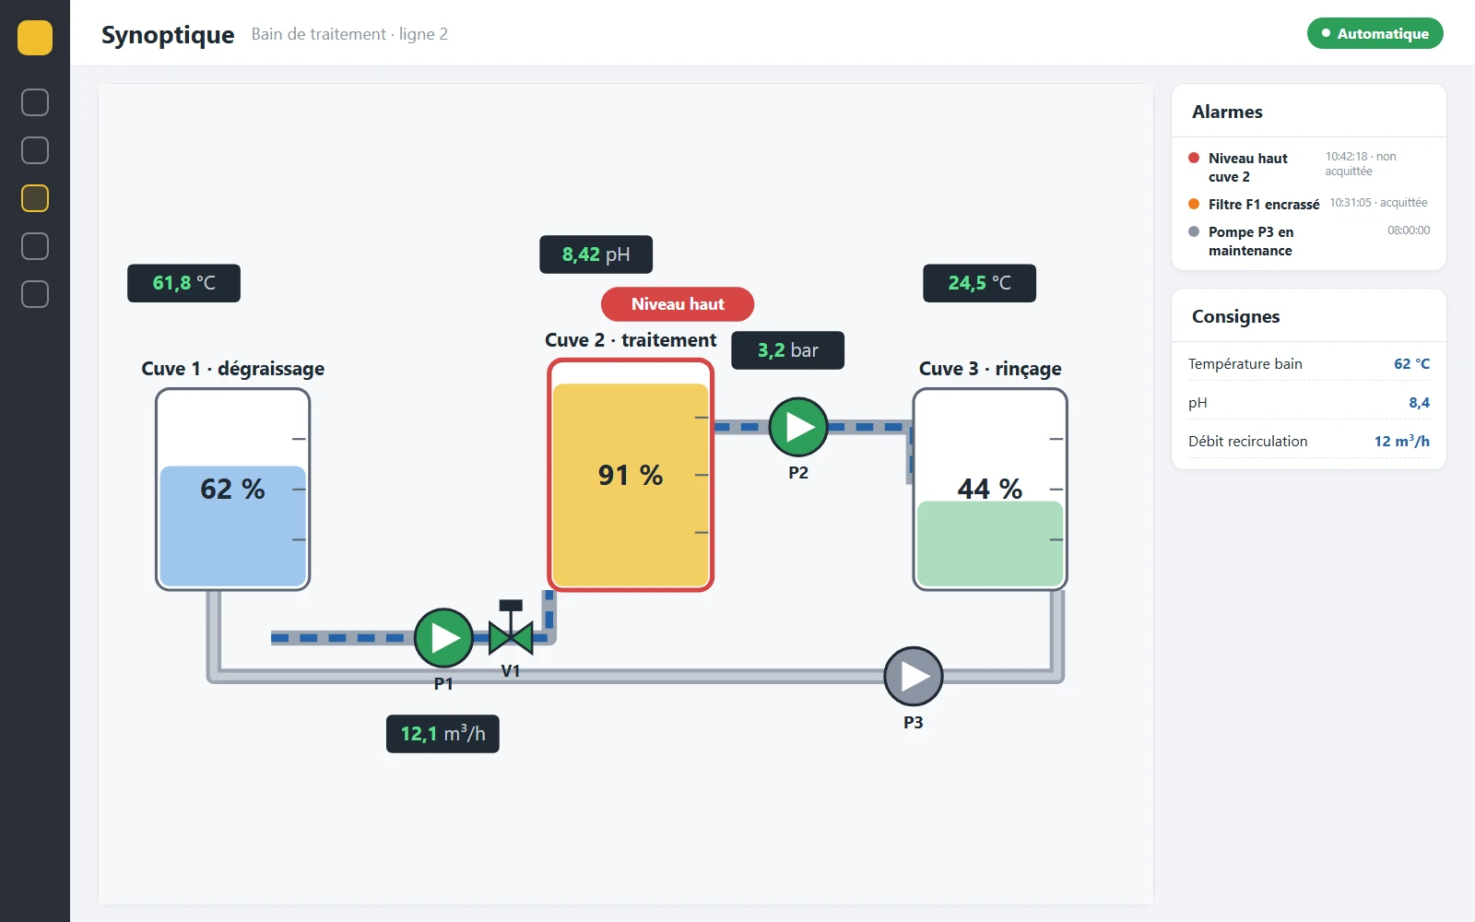1475x922 pixels.
Task: Click the 91 % level label
Action: (x=631, y=475)
